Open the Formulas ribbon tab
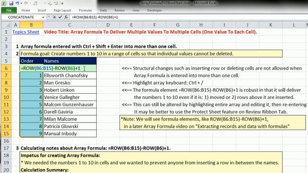Viewport: 308px width, 173px height. coord(86,10)
